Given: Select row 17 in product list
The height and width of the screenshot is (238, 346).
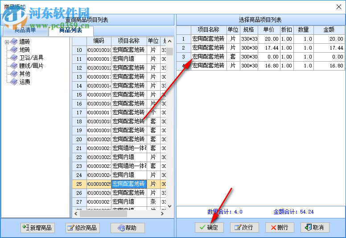Looking at the screenshot, I should click(x=119, y=113).
